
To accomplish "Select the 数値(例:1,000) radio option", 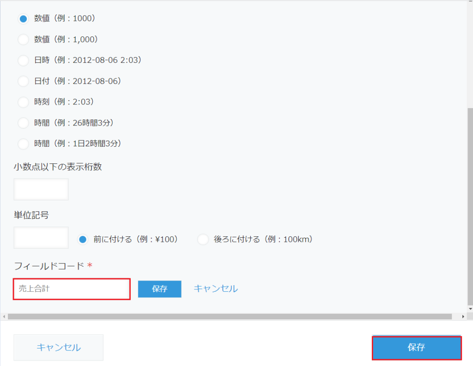I will pyautogui.click(x=23, y=40).
